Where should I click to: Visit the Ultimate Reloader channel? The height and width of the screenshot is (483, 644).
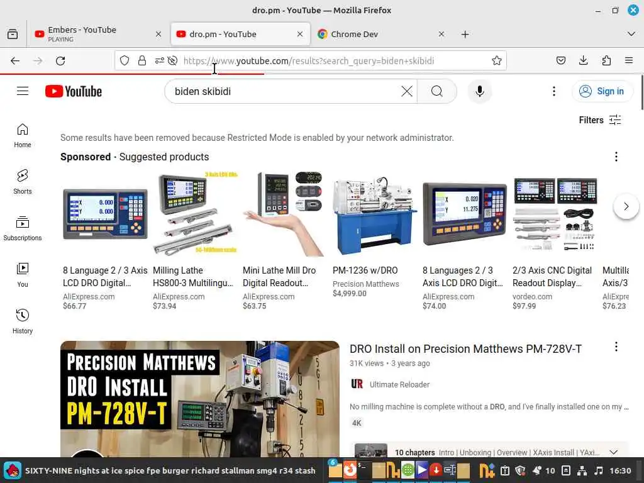[399, 384]
